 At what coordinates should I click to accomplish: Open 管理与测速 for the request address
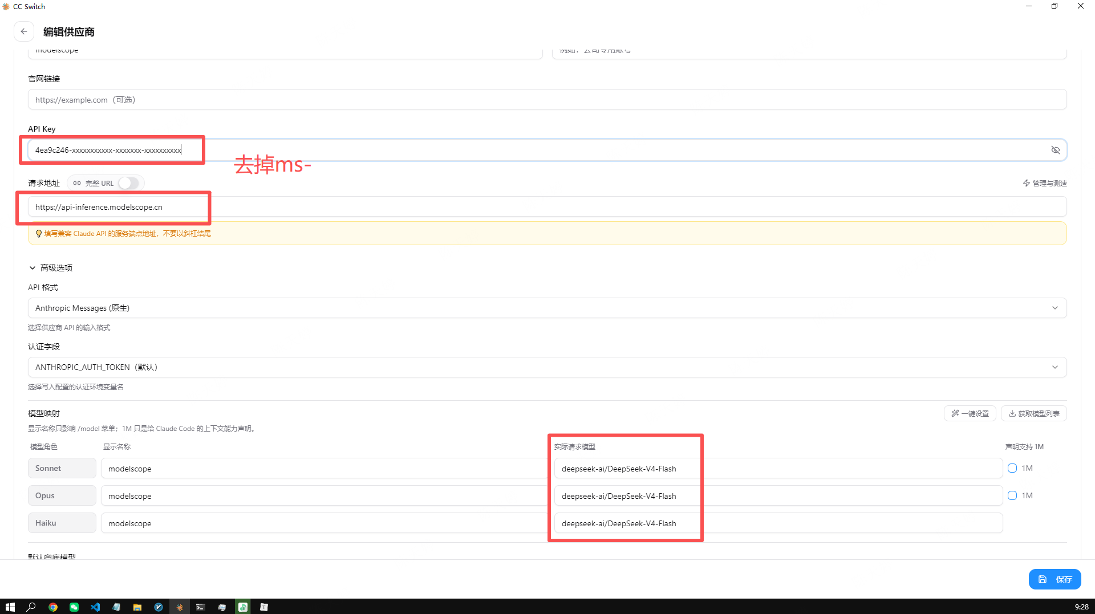1045,183
